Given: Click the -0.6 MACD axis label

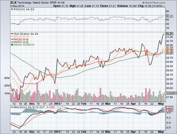Looking at the screenshot, I should (x=168, y=128).
